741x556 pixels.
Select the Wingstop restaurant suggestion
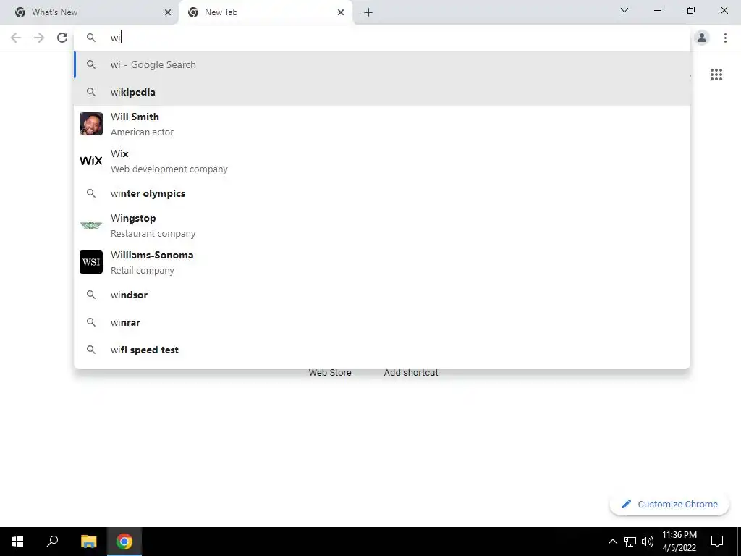click(x=382, y=226)
